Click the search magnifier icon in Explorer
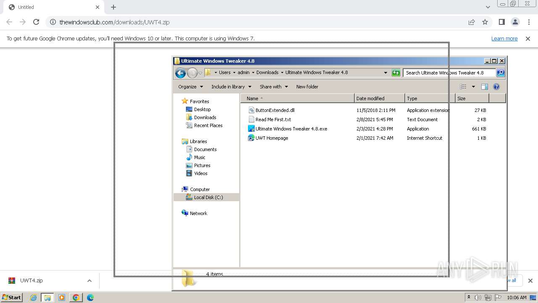Image resolution: width=538 pixels, height=303 pixels. tap(501, 73)
